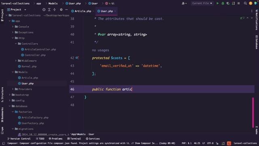The image size is (259, 146).
Task: Click the Laravel red icon in status bar
Action: (229, 143)
